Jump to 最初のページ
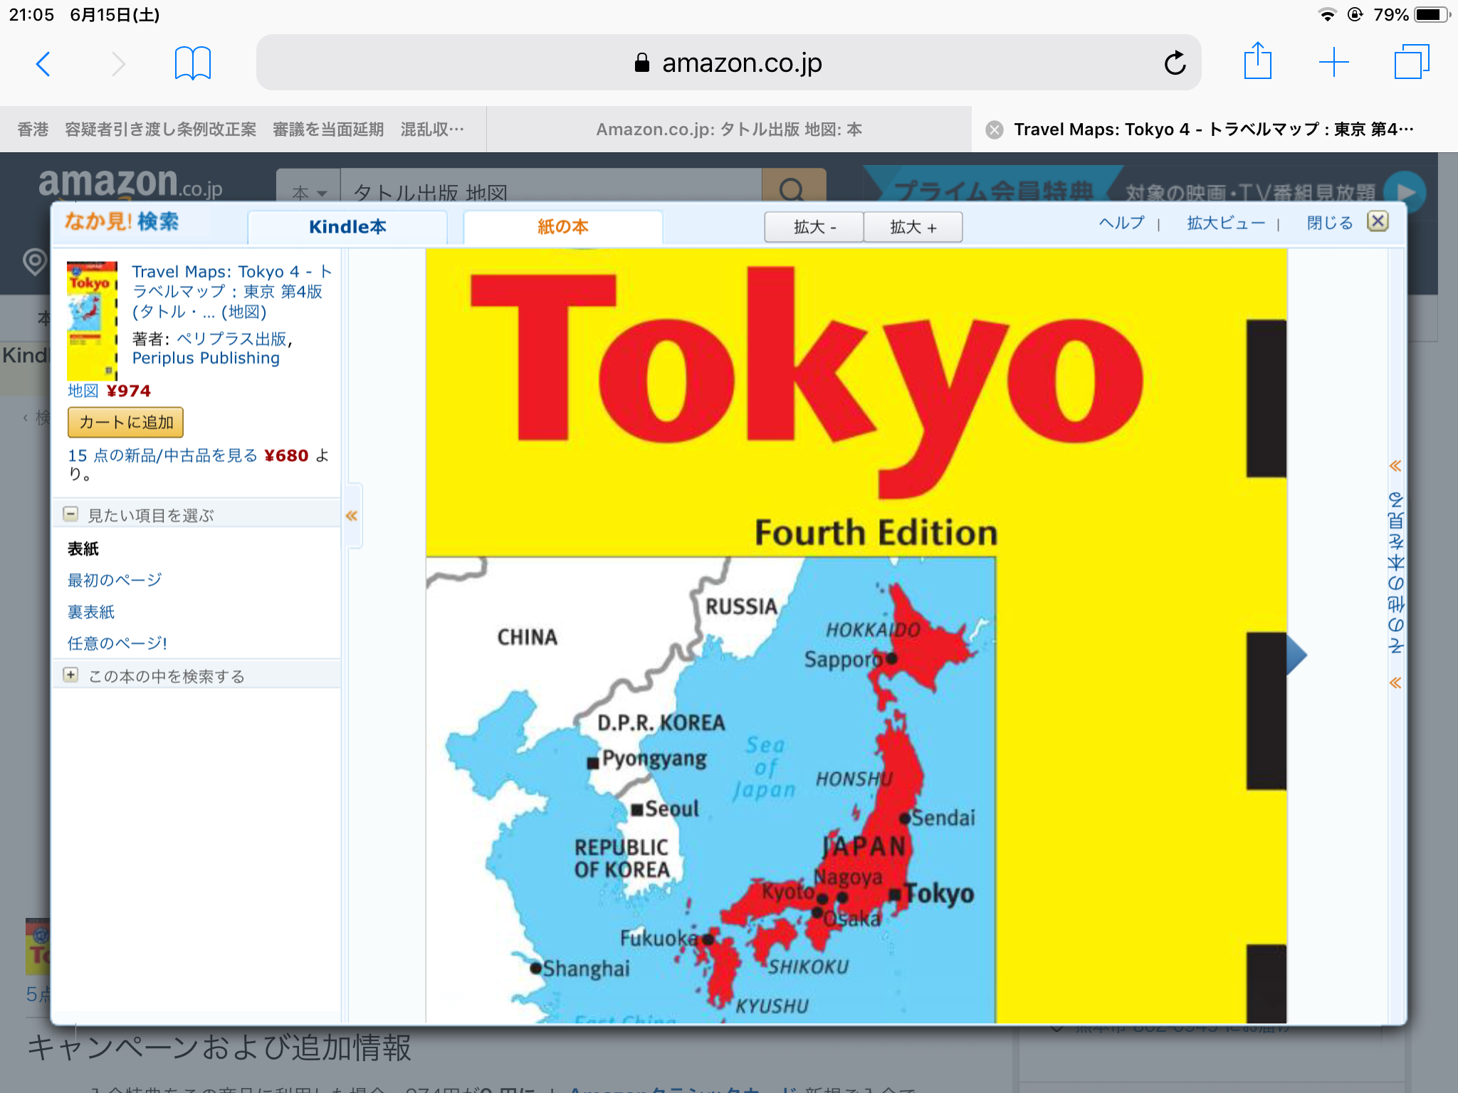The width and height of the screenshot is (1458, 1093). pos(115,580)
